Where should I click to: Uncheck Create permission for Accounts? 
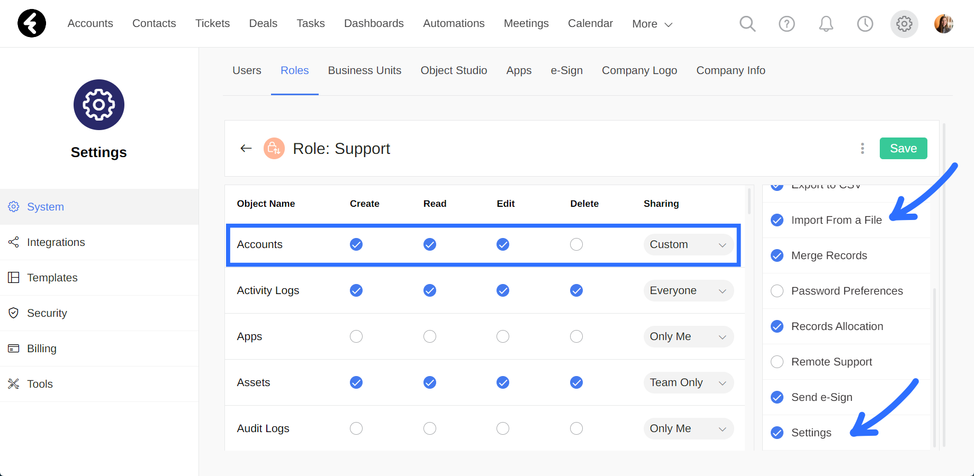pos(356,244)
